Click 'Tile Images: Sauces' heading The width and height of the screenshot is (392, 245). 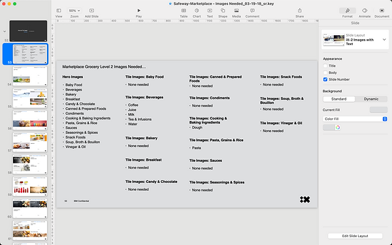tap(206, 161)
